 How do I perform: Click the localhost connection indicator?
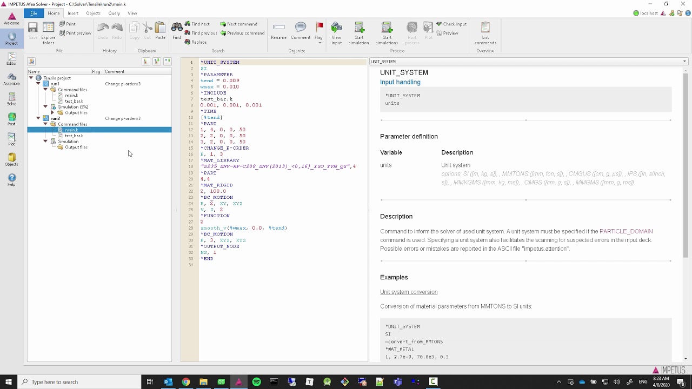pos(646,13)
